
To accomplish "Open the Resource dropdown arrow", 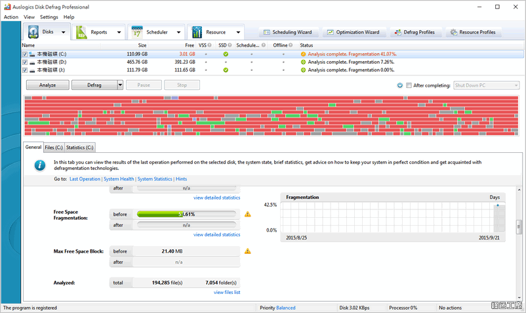I will pos(238,32).
